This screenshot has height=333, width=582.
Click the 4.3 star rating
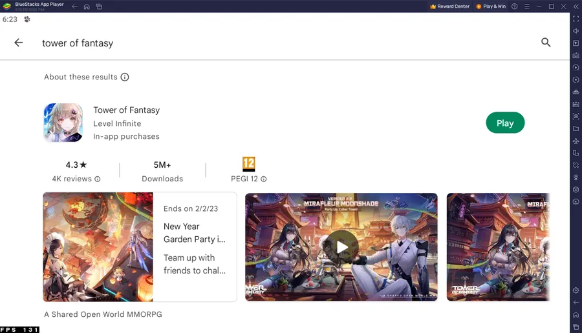click(x=76, y=165)
